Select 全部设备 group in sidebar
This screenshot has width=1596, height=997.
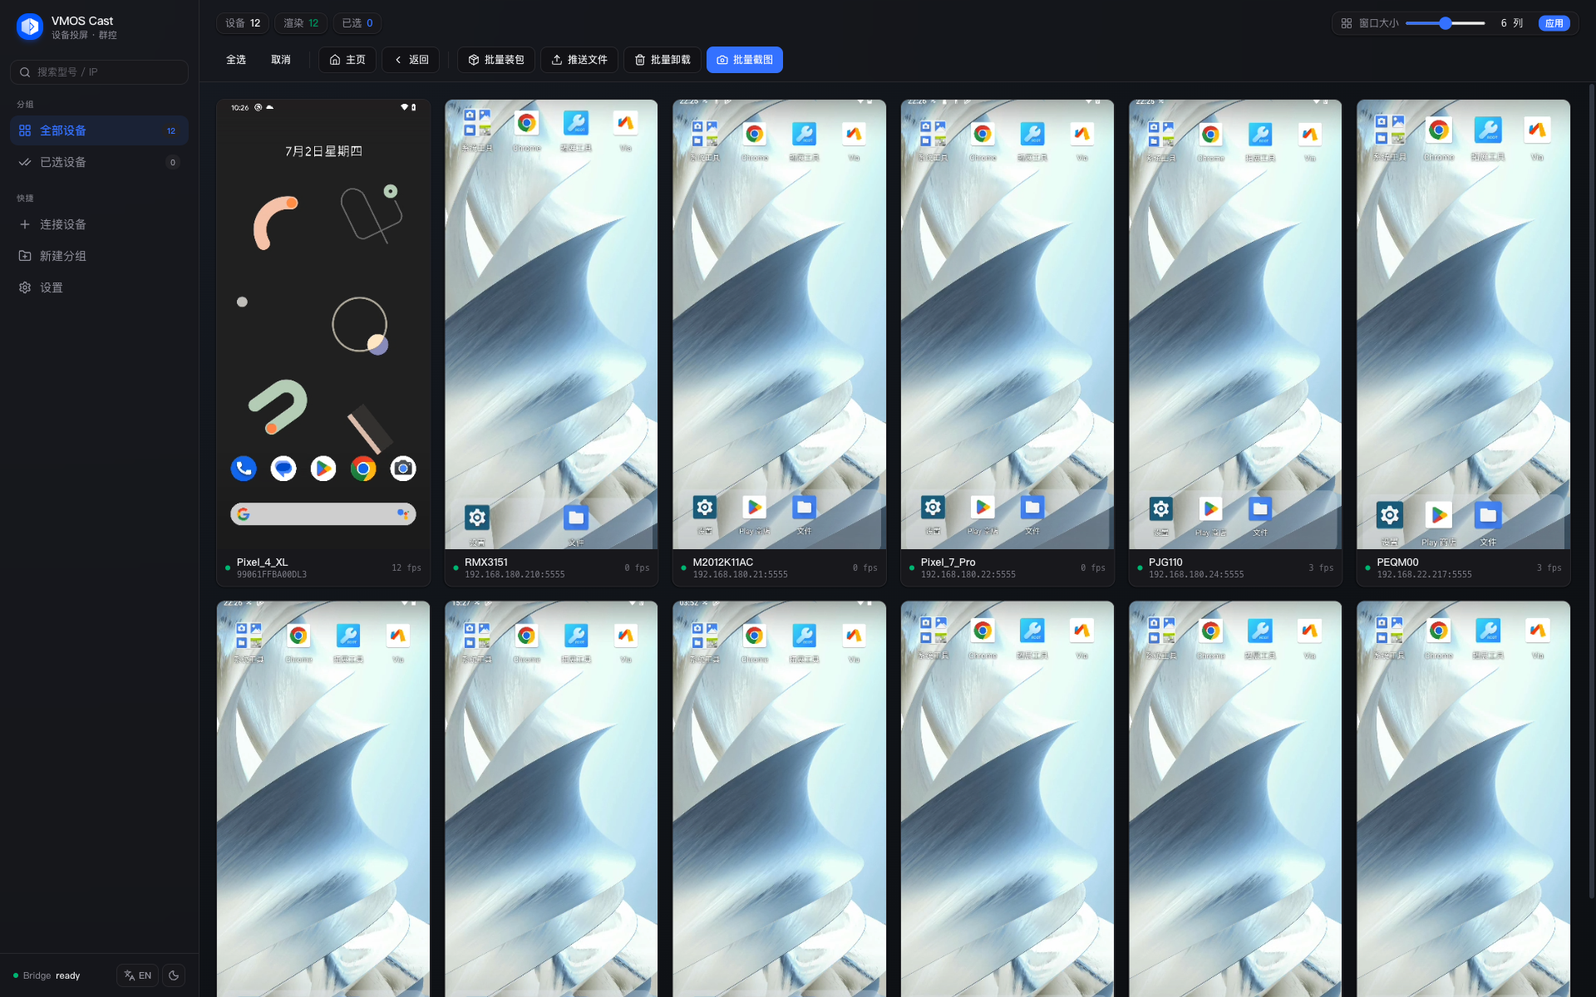click(99, 130)
